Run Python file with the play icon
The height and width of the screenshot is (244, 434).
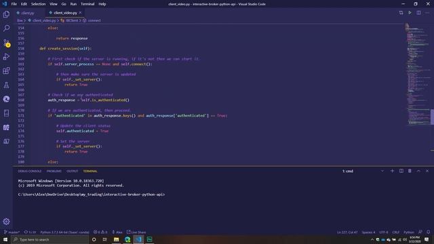pos(410,13)
